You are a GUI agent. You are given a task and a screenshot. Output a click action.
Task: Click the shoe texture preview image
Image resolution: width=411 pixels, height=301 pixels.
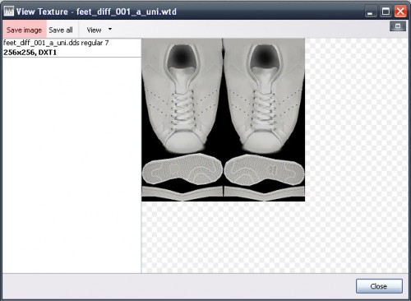click(223, 120)
